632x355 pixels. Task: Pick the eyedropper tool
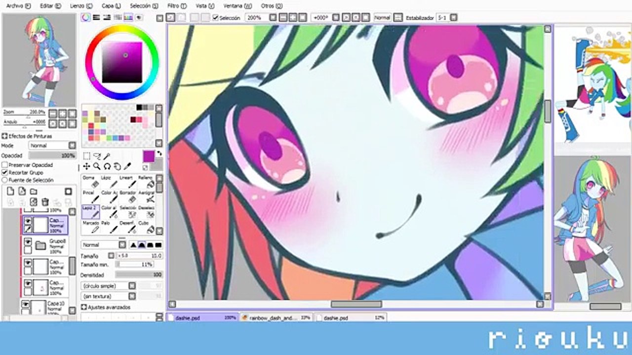127,167
